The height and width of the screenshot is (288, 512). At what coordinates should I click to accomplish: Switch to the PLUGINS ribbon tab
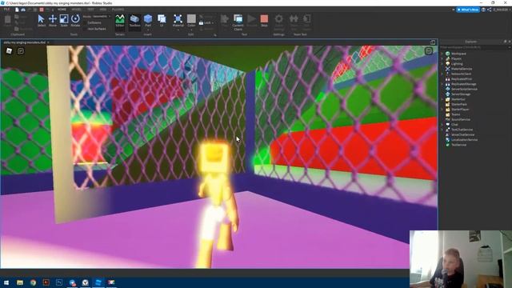[118, 10]
